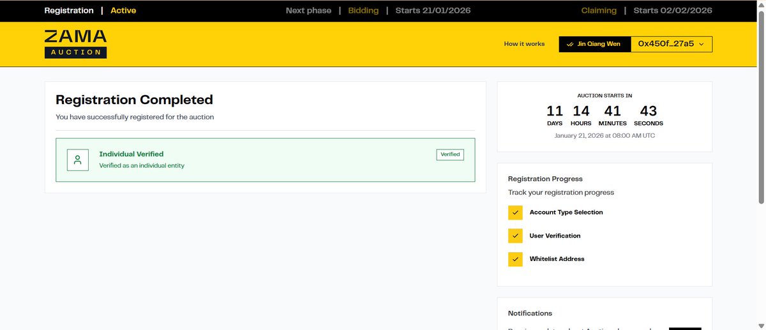The image size is (766, 330).
Task: Click the Zama Auction logo
Action: (x=75, y=44)
